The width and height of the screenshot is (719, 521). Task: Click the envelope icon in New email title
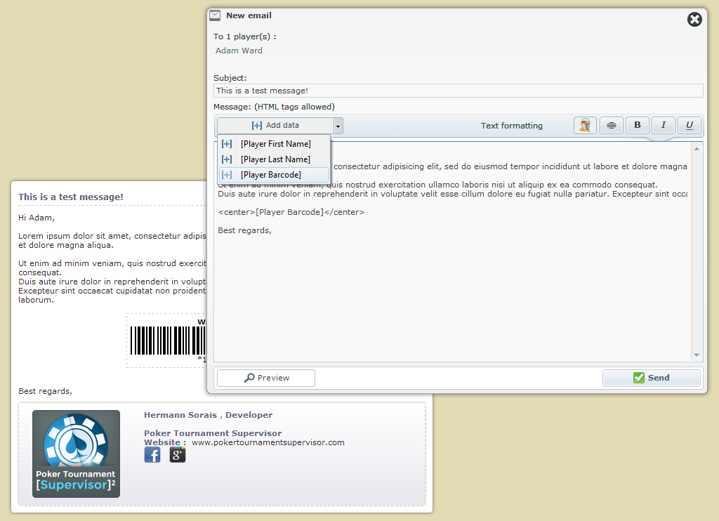[x=215, y=15]
